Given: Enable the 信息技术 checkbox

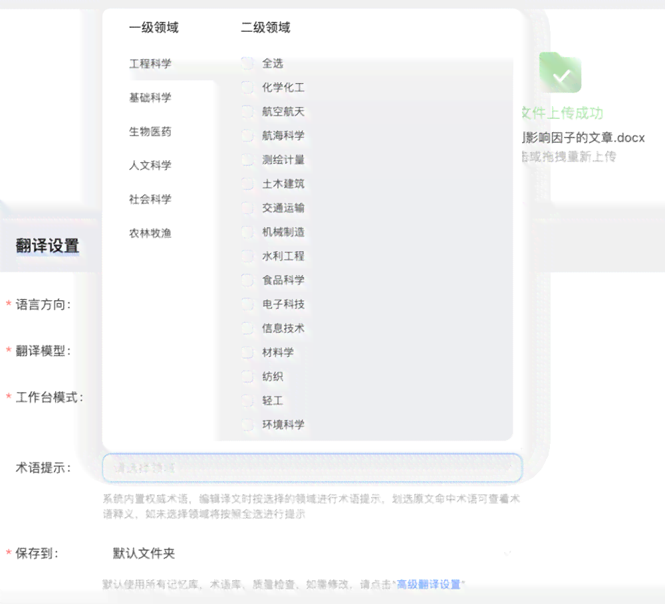Looking at the screenshot, I should coord(247,328).
